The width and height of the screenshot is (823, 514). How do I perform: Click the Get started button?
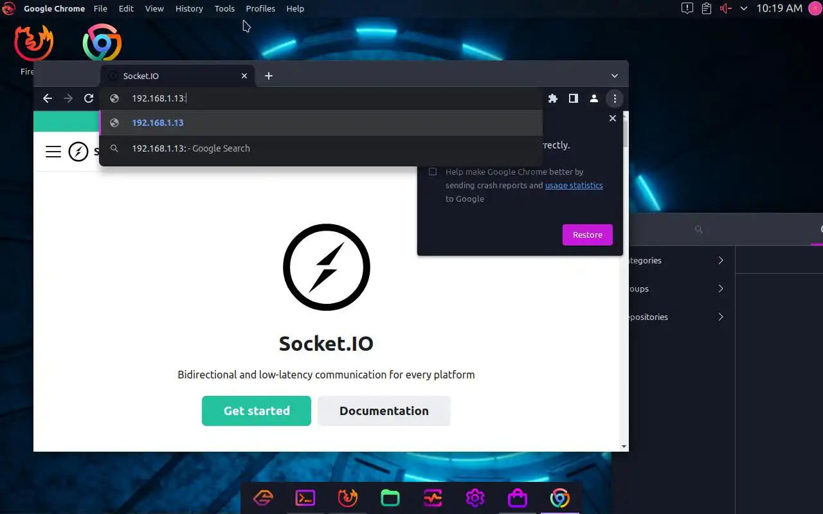(x=257, y=411)
